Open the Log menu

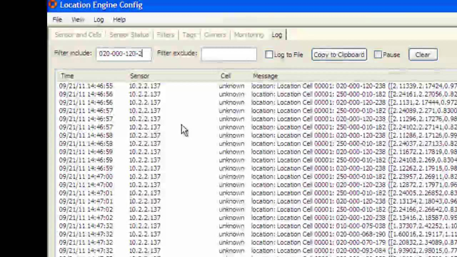coord(99,20)
